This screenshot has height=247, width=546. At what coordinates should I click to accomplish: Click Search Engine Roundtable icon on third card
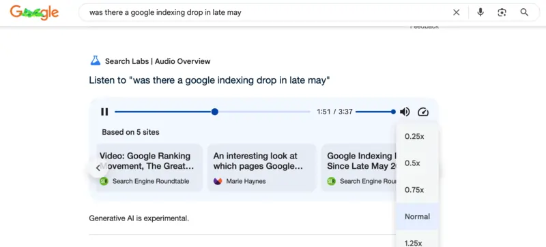coord(331,181)
